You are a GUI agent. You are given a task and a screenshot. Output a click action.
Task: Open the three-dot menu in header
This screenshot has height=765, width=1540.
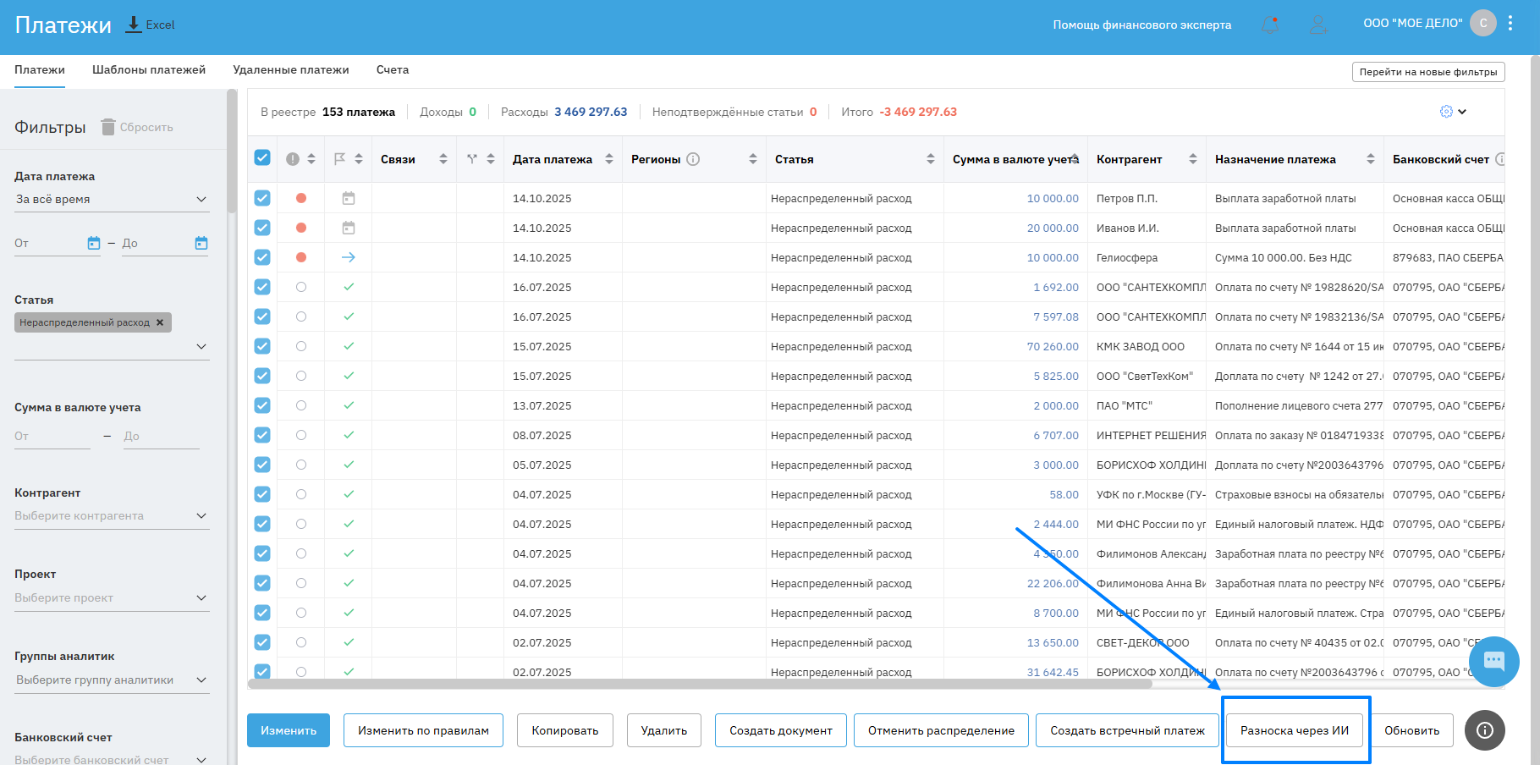[1510, 24]
